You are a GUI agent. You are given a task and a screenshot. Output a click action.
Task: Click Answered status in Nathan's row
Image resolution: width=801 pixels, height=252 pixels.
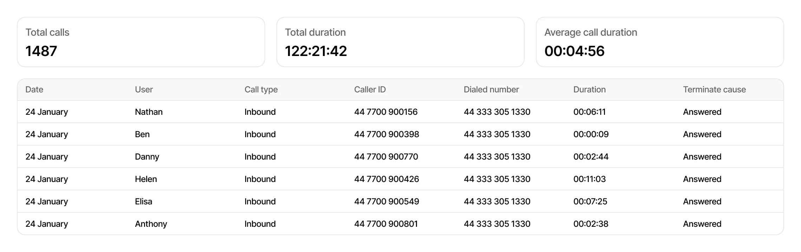pos(702,112)
